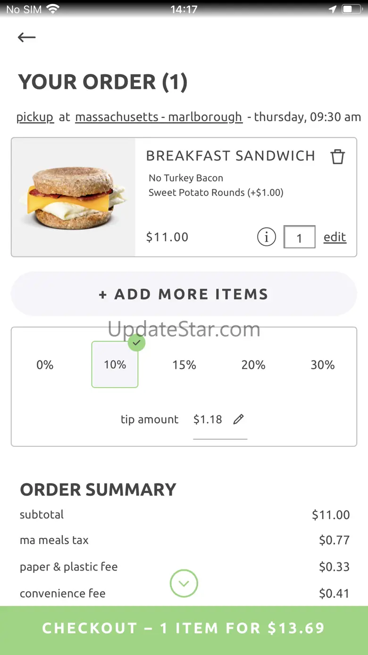Tap the Breakfast Sandwich thumbnail image
Viewport: 368px width, 655px height.
click(x=73, y=197)
